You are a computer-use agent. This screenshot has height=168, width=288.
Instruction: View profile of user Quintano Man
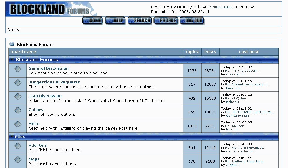(x=237, y=116)
